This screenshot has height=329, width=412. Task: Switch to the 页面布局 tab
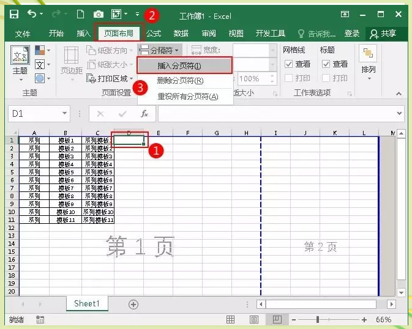[x=119, y=34]
